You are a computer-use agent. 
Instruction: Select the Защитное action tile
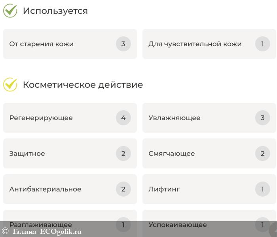click(59, 154)
